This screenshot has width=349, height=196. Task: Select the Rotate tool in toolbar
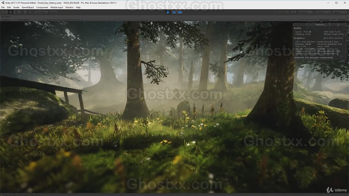(16, 12)
